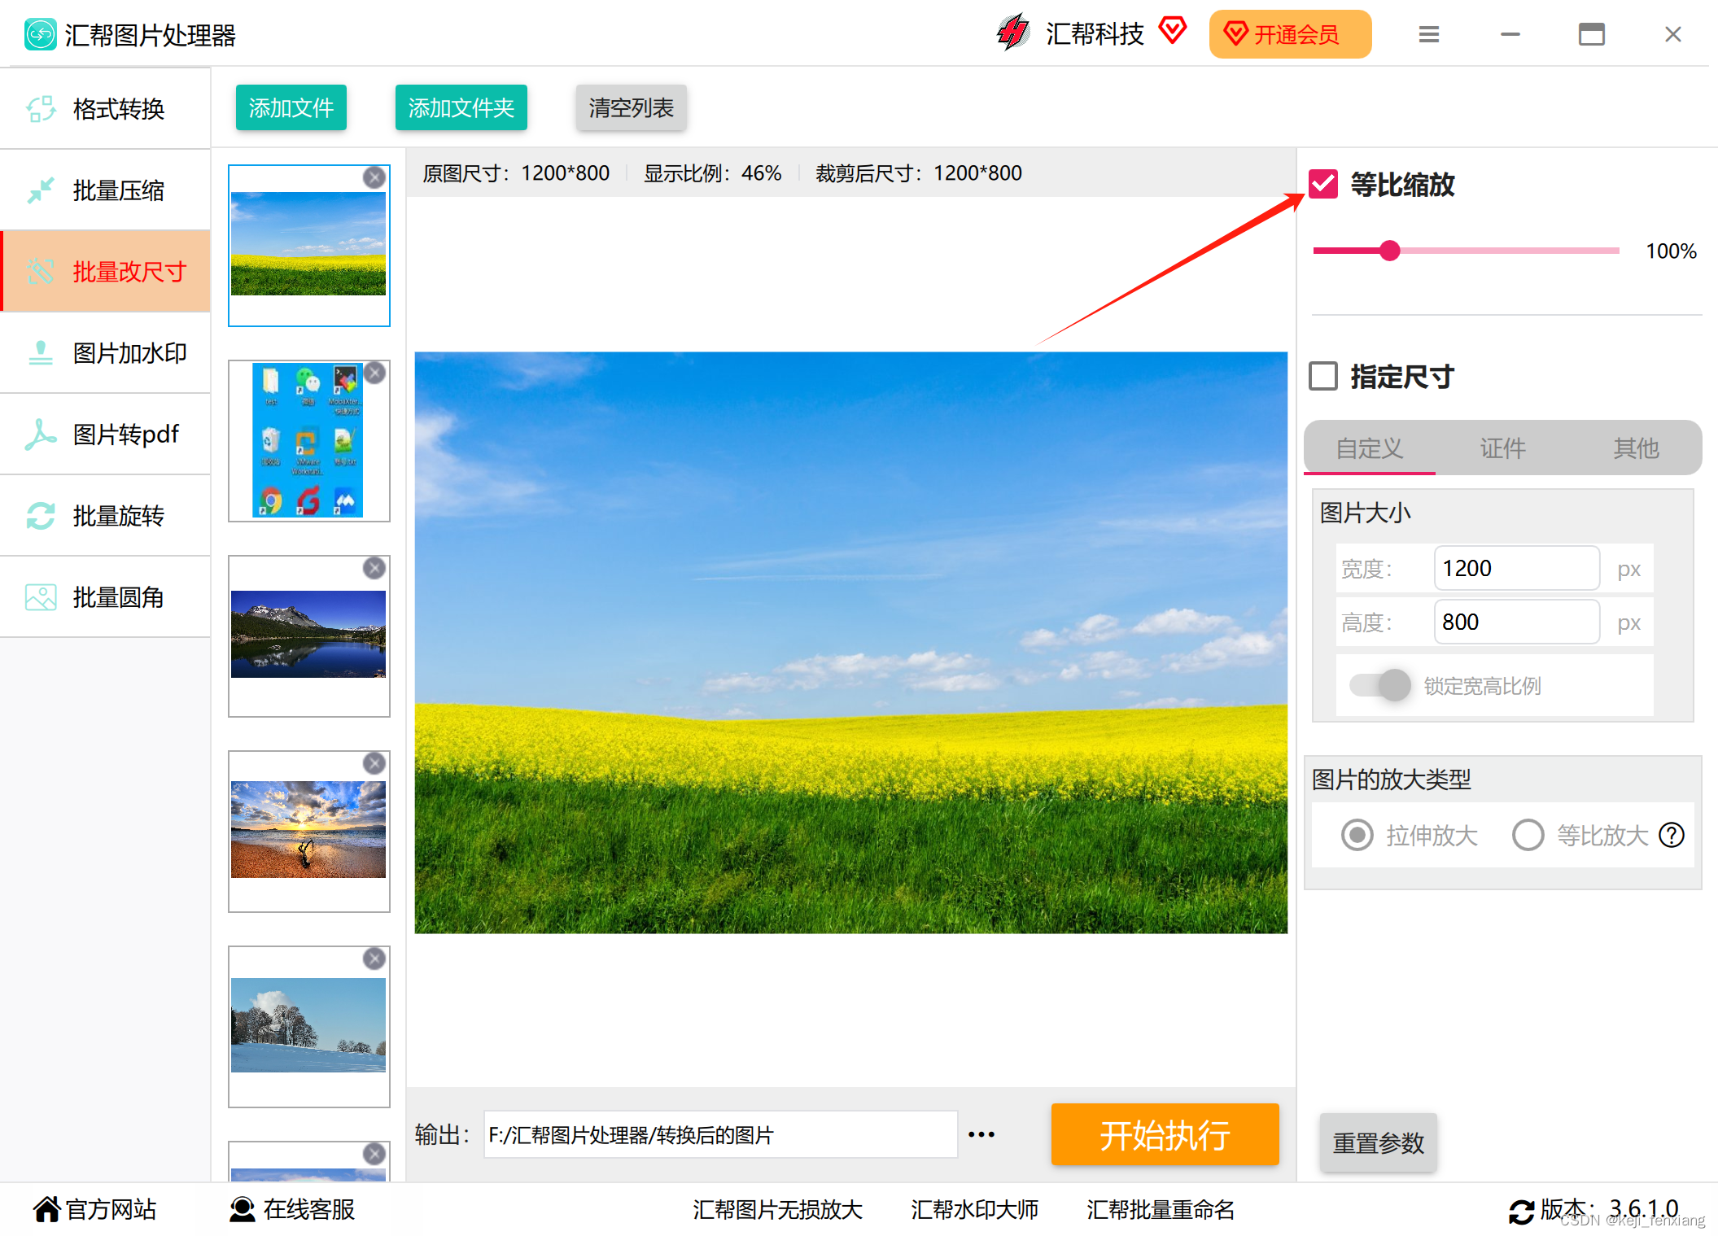Click the 清空列表 button
Image resolution: width=1718 pixels, height=1236 pixels.
[632, 107]
